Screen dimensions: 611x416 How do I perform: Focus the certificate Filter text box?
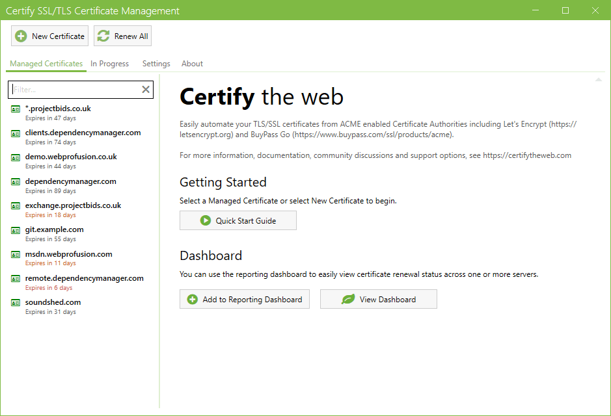(75, 90)
